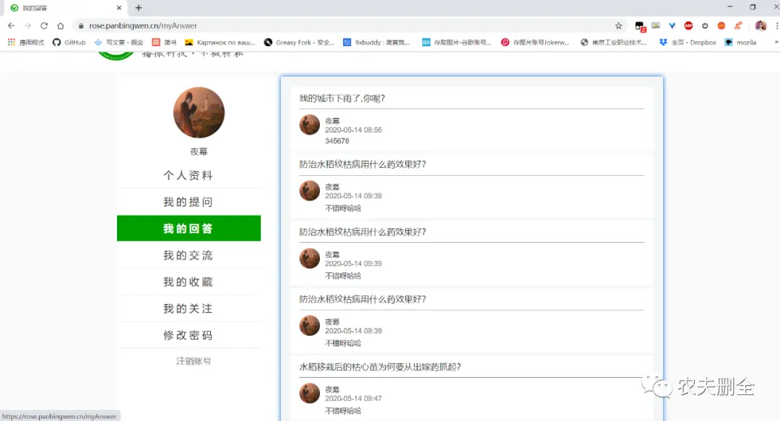Click the avatar beside the 09:47 answer

(x=309, y=393)
